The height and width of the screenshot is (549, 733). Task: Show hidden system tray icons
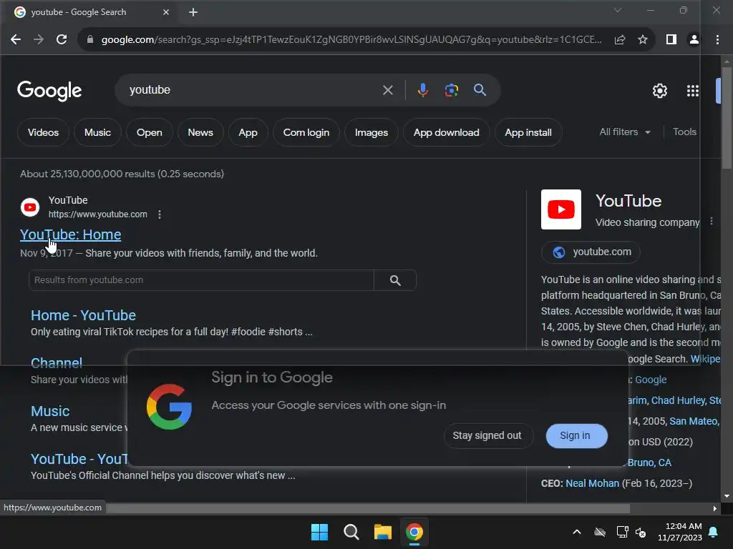577,532
